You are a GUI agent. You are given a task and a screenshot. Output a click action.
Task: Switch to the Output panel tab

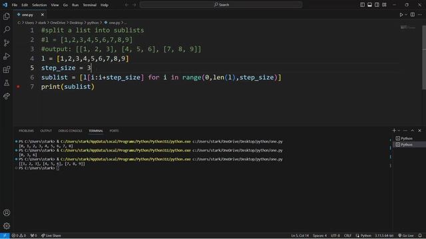point(46,131)
